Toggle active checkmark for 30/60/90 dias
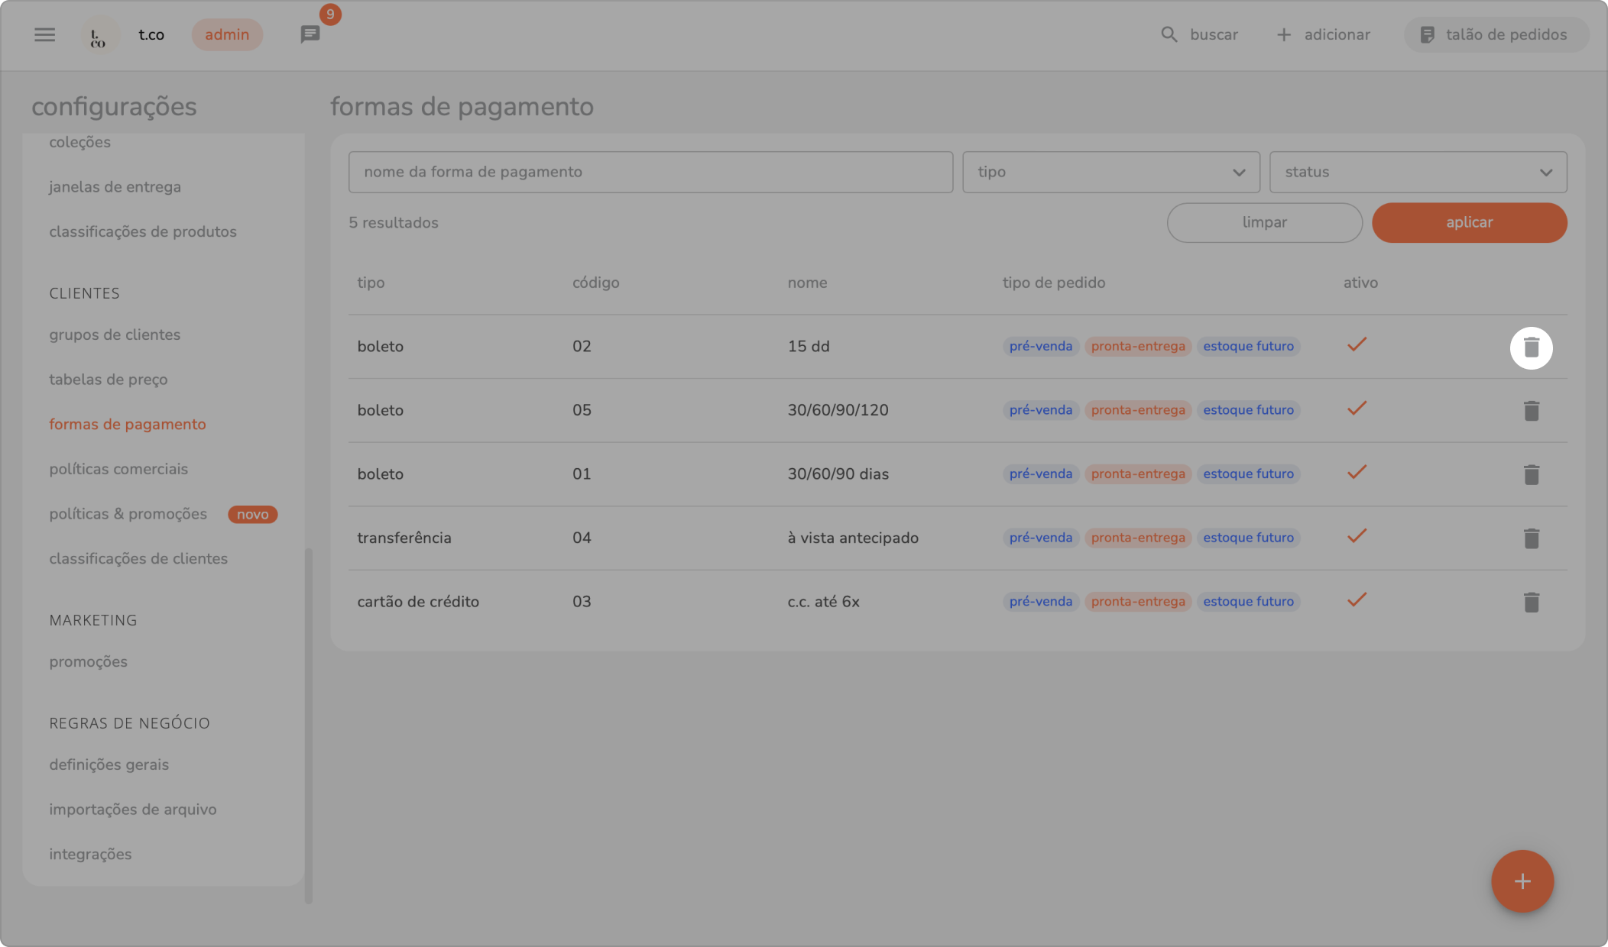 coord(1357,473)
